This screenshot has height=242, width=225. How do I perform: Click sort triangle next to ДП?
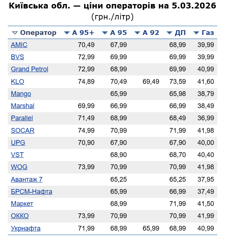point(169,33)
